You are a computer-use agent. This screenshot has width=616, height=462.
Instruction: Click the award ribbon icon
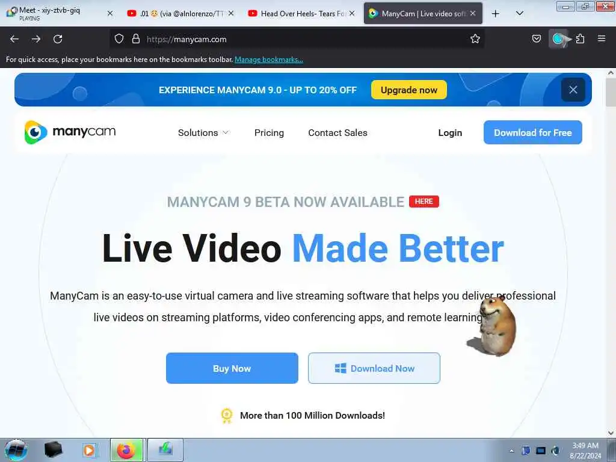226,416
